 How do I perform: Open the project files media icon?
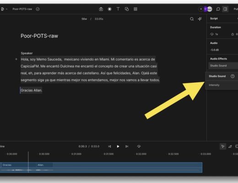[101, 9]
